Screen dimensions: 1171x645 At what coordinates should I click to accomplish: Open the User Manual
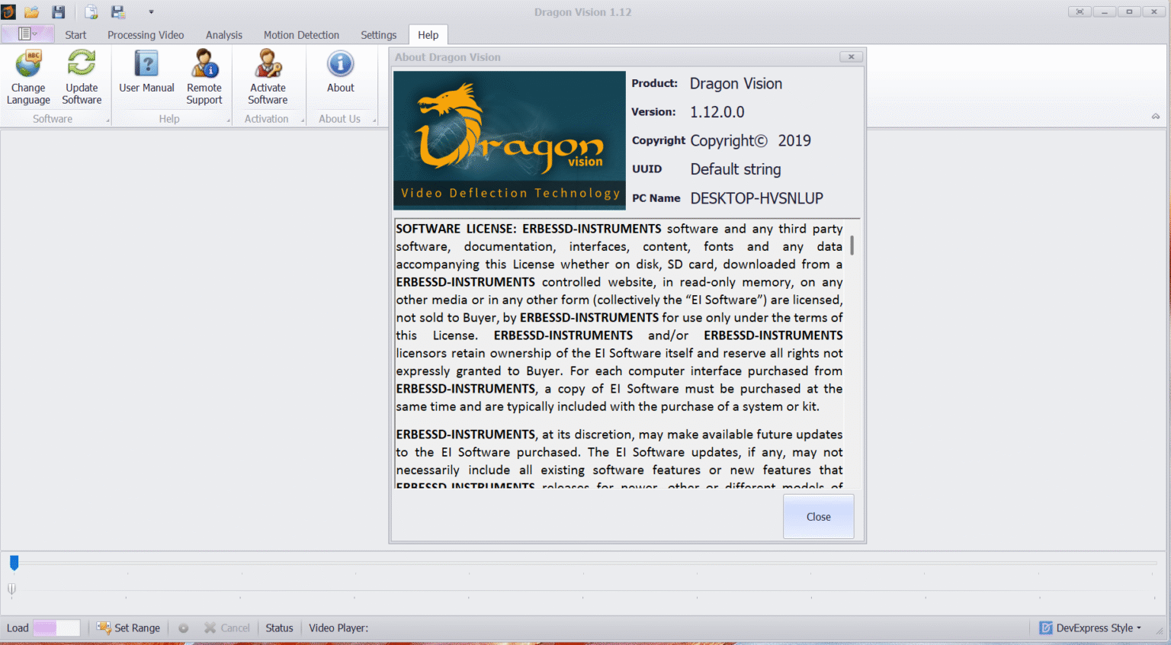[146, 72]
